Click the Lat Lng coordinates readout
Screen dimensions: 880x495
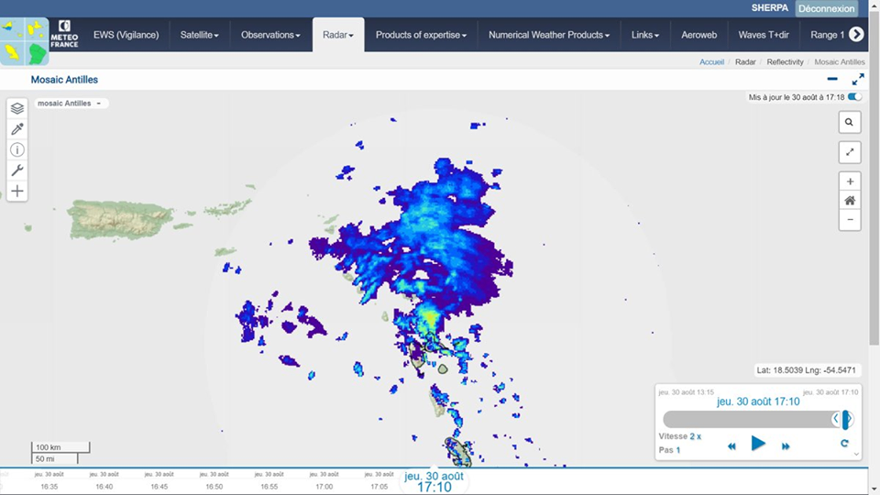pos(806,369)
